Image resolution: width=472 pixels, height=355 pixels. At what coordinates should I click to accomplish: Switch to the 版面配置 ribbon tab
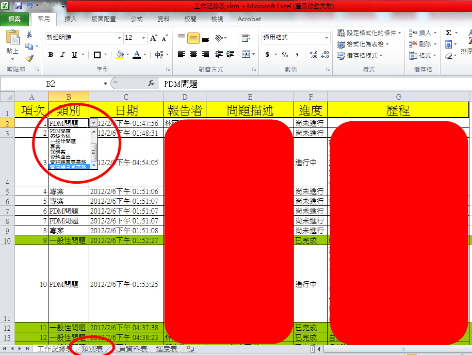pos(104,19)
